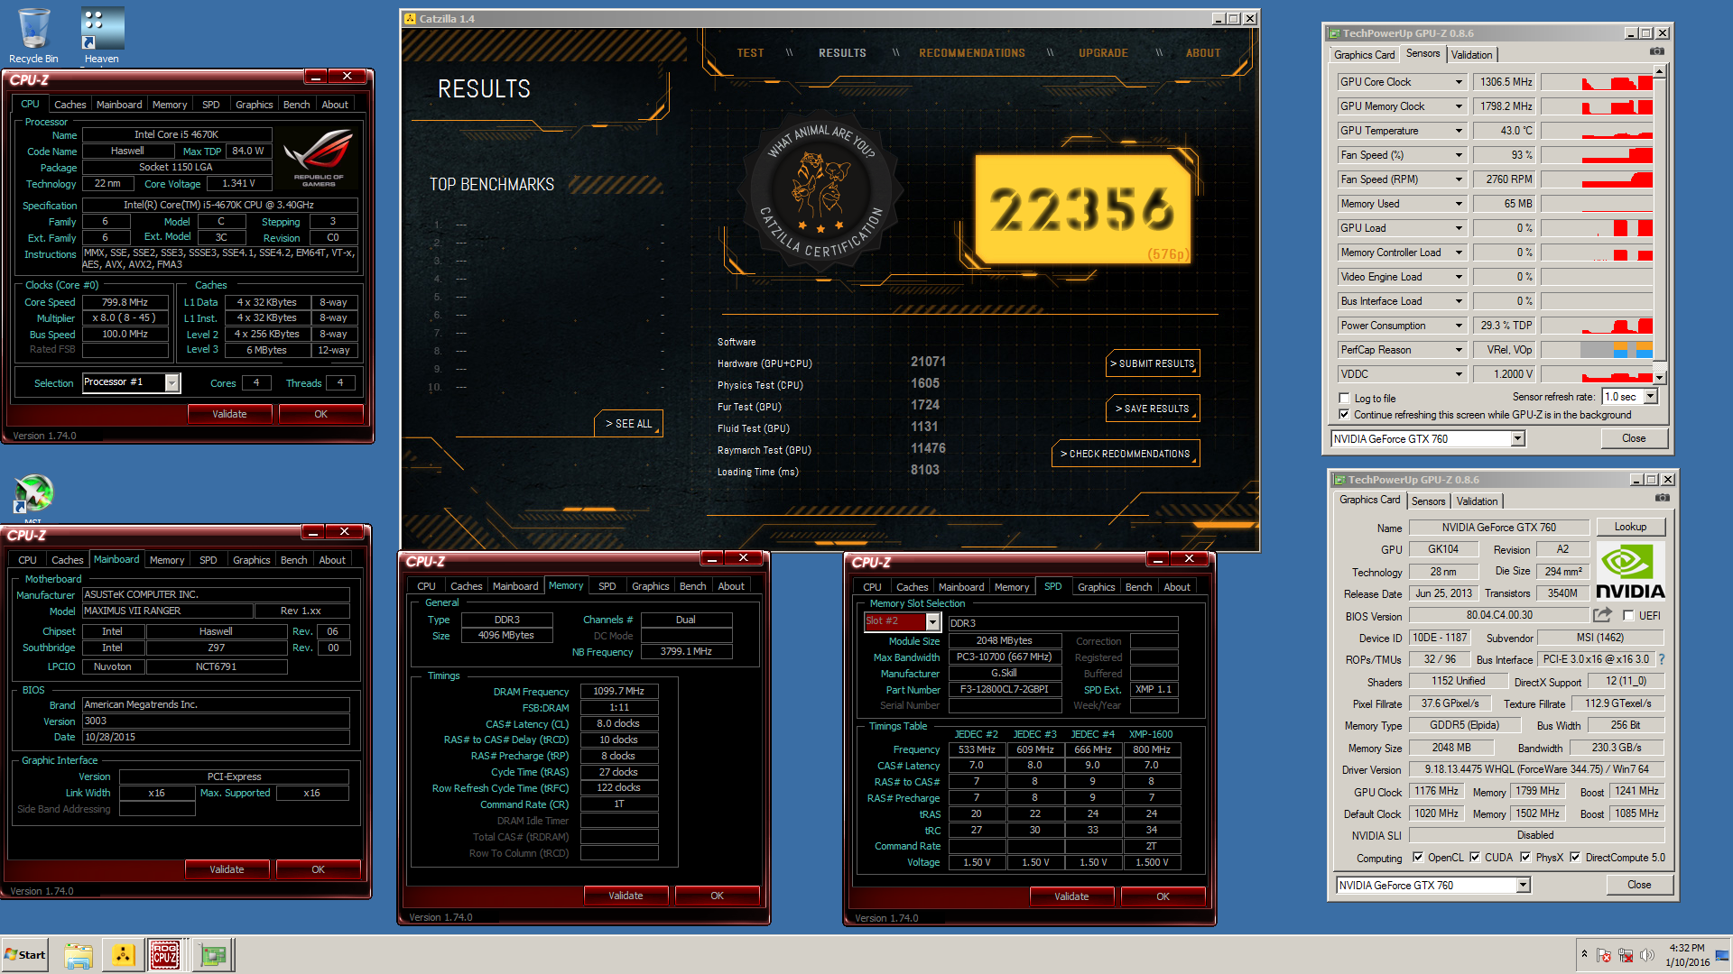
Task: Enable the Log to file checkbox
Action: click(x=1344, y=399)
